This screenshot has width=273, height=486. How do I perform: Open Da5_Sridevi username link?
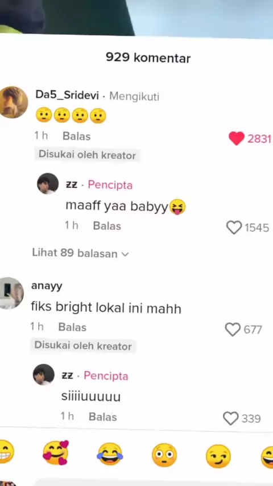(x=67, y=95)
